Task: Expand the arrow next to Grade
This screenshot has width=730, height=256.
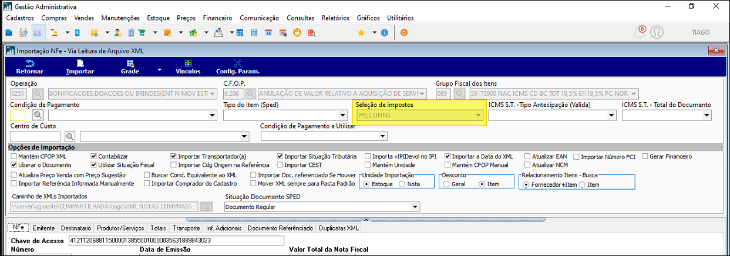Action: click(x=159, y=70)
